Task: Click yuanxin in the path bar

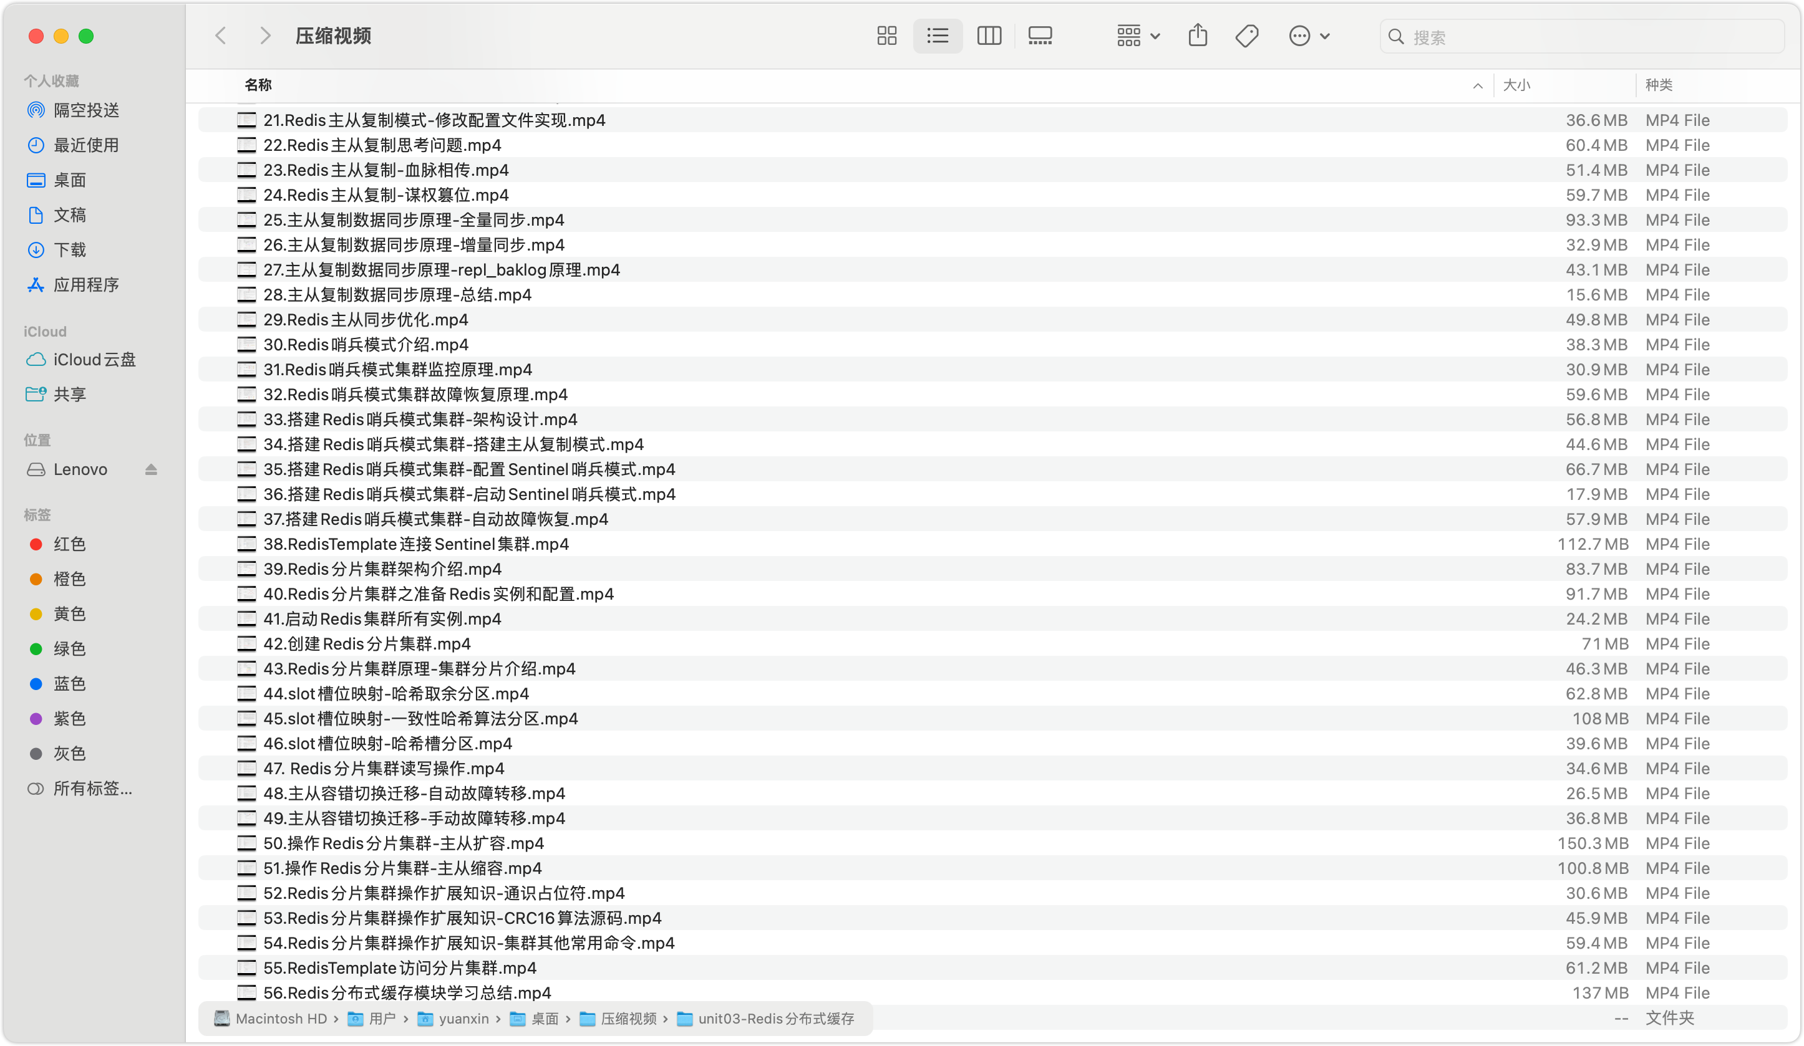Action: (463, 1019)
